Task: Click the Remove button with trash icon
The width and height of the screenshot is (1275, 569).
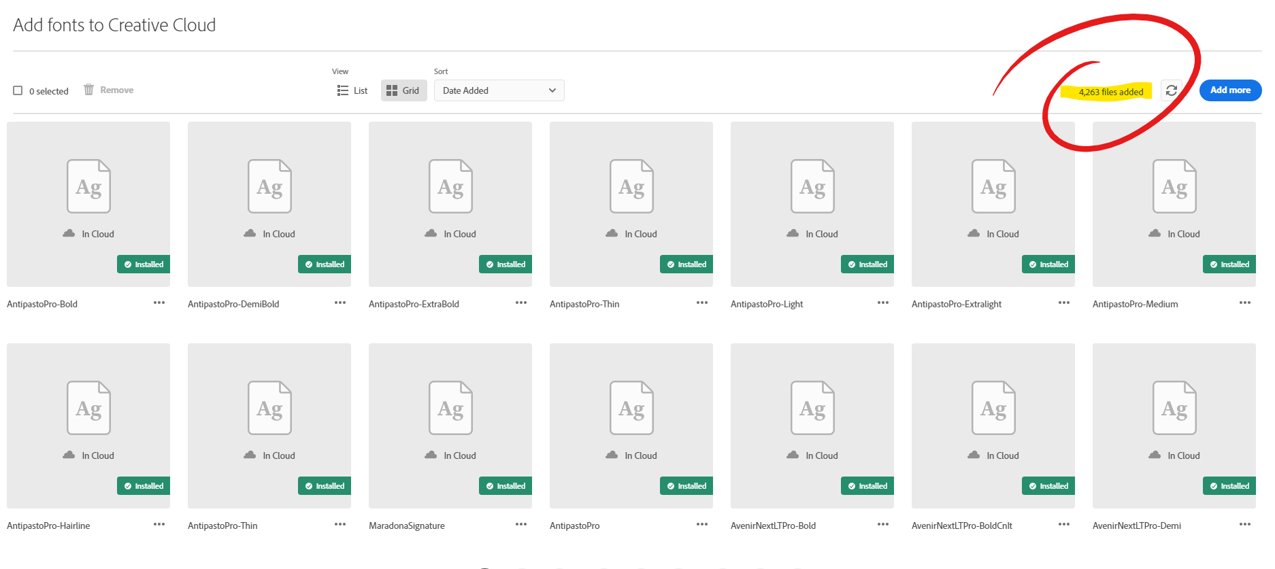Action: pos(109,90)
